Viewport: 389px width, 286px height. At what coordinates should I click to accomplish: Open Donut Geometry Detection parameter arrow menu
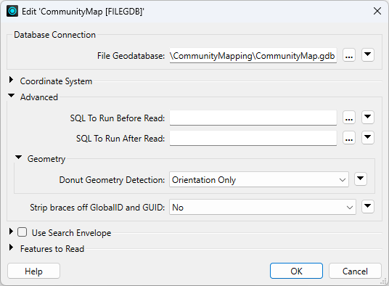click(361, 179)
